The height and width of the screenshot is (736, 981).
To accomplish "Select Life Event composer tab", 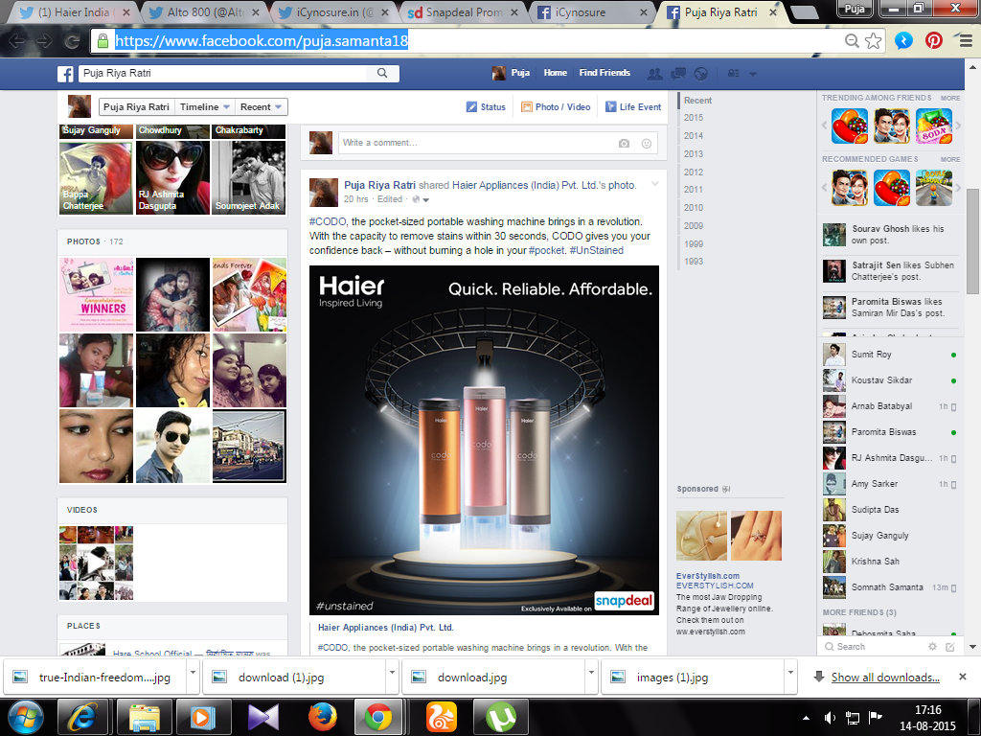I will [x=632, y=107].
